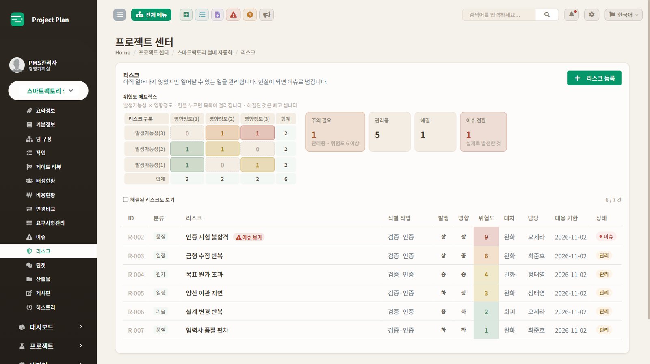Select the 이슈 전환 summary card
The height and width of the screenshot is (364, 650).
[x=483, y=132]
